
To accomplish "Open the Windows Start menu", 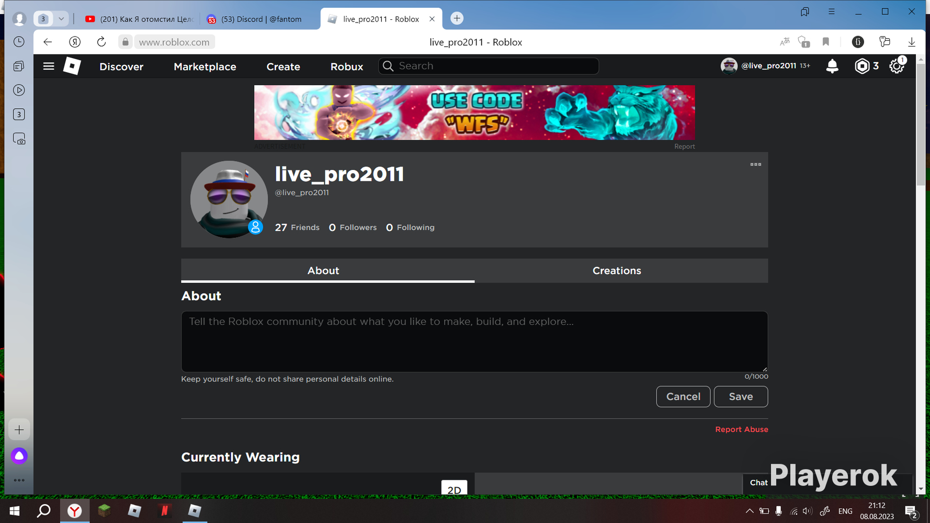I will (x=15, y=511).
